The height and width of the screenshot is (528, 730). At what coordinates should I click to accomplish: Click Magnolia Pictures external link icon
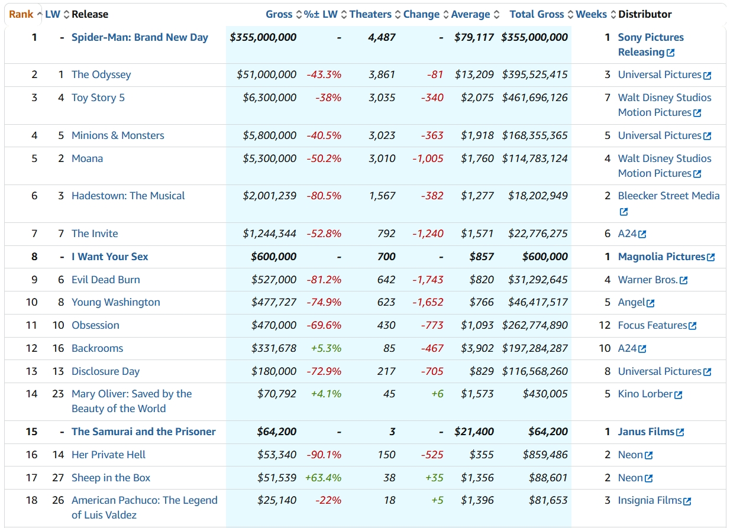(x=711, y=257)
